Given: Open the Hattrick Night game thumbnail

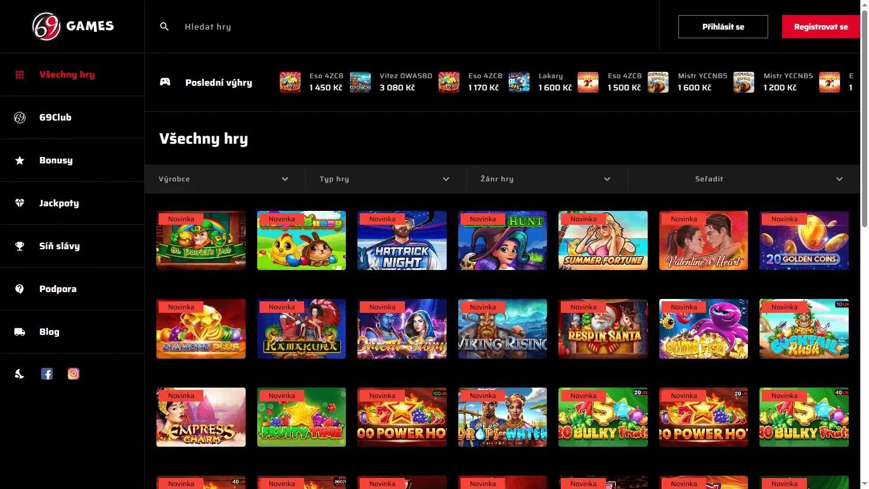Looking at the screenshot, I should (x=402, y=240).
